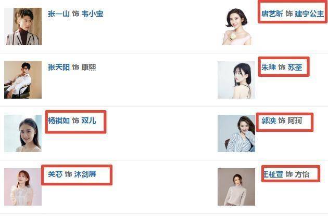Select the 朱珠 portrait photo
The width and height of the screenshot is (328, 216).
tap(236, 80)
